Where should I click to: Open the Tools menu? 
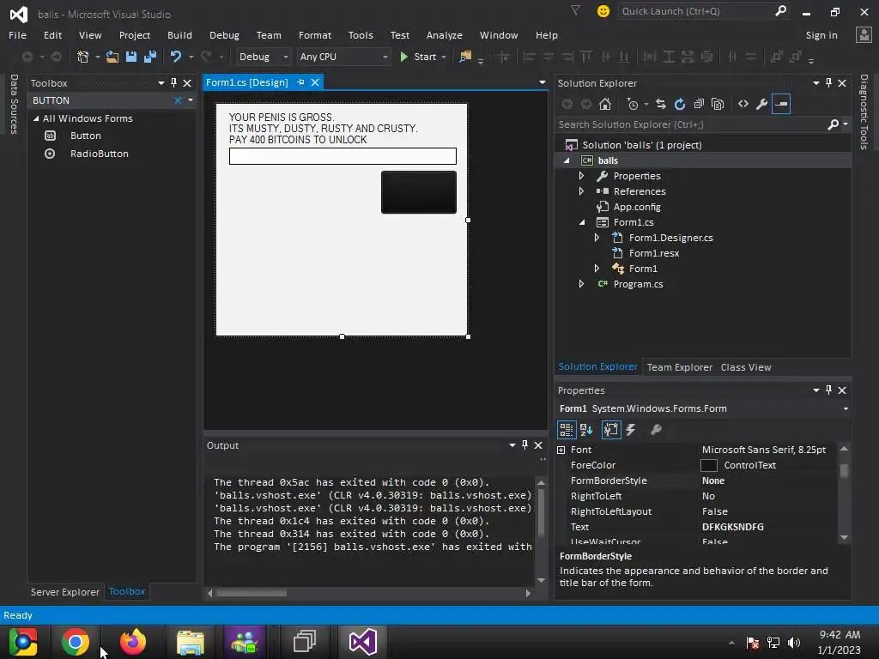coord(361,34)
